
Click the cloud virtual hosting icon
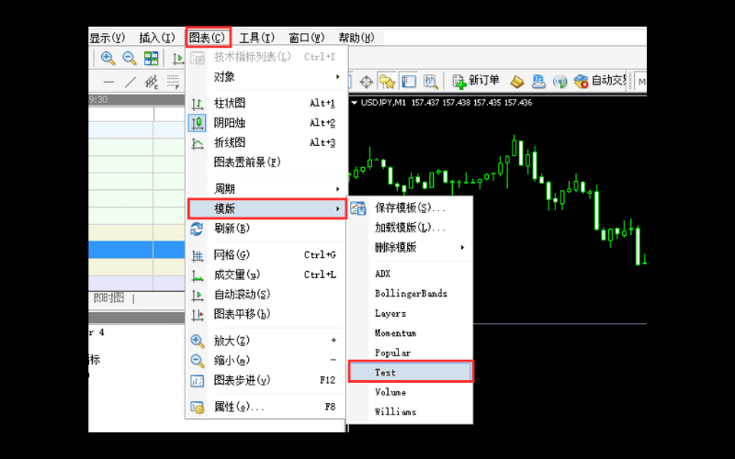538,82
